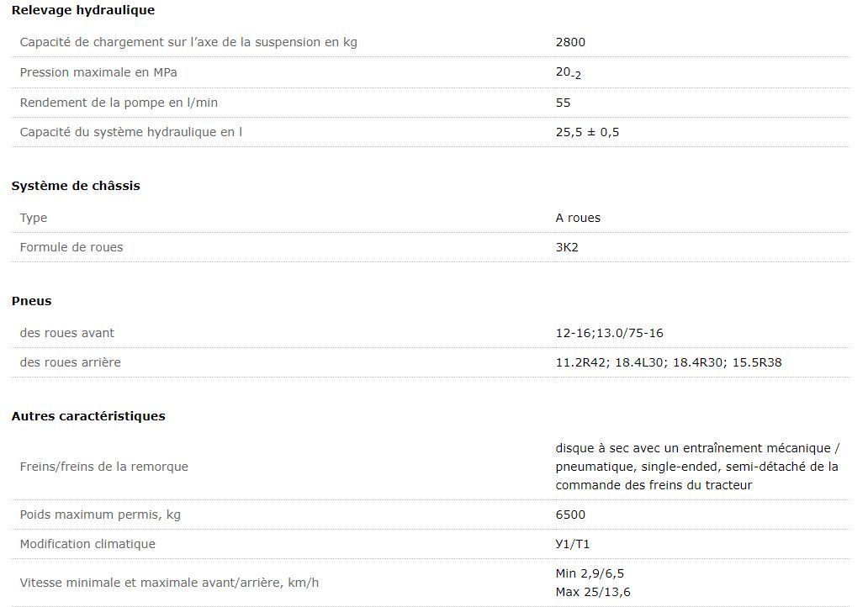868x607 pixels.
Task: Click the front tire sizes 12-16;13.0/75-16
Action: click(609, 333)
